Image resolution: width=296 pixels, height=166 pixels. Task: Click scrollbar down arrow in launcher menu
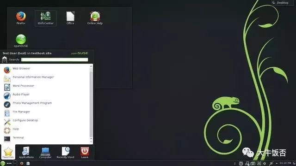91,142
